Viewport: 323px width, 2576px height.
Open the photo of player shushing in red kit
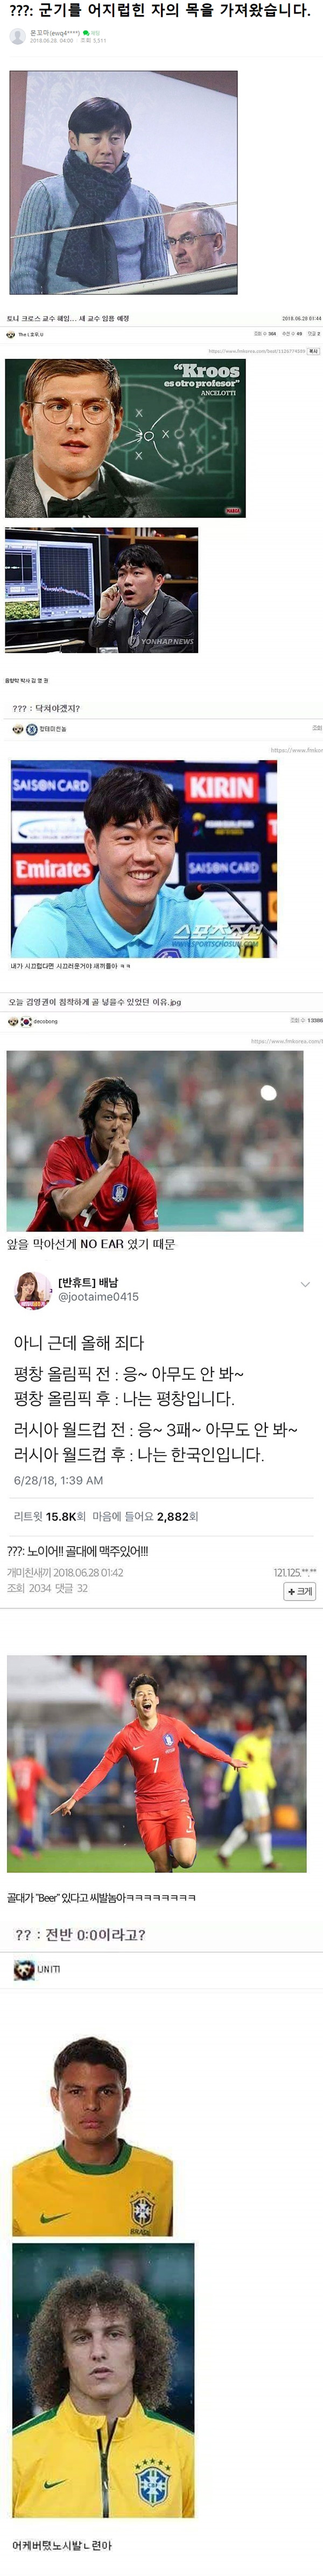pos(155,1141)
